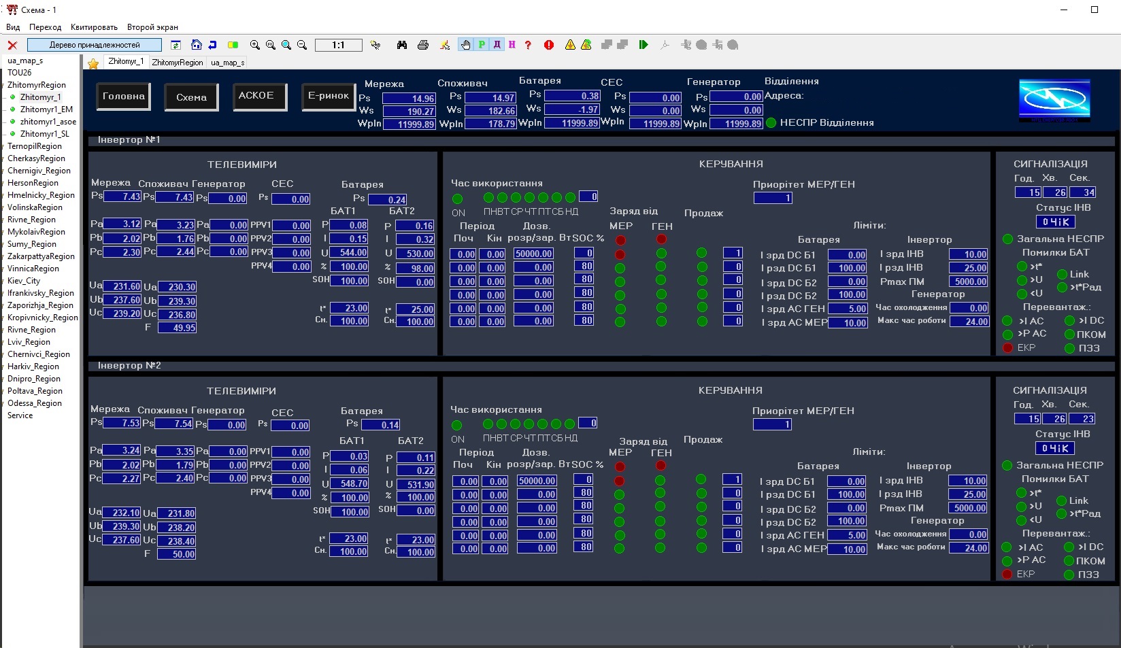1121x648 pixels.
Task: Click the red exclamation alarm icon
Action: (549, 45)
